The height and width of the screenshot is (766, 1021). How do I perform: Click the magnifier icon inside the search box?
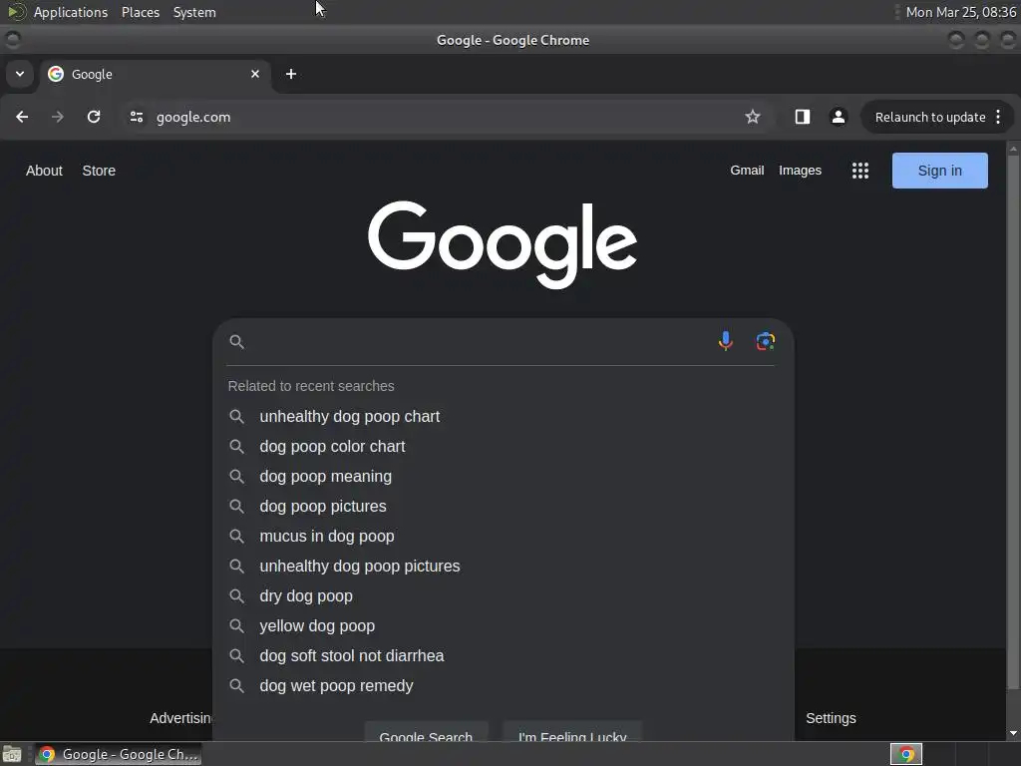pyautogui.click(x=237, y=342)
